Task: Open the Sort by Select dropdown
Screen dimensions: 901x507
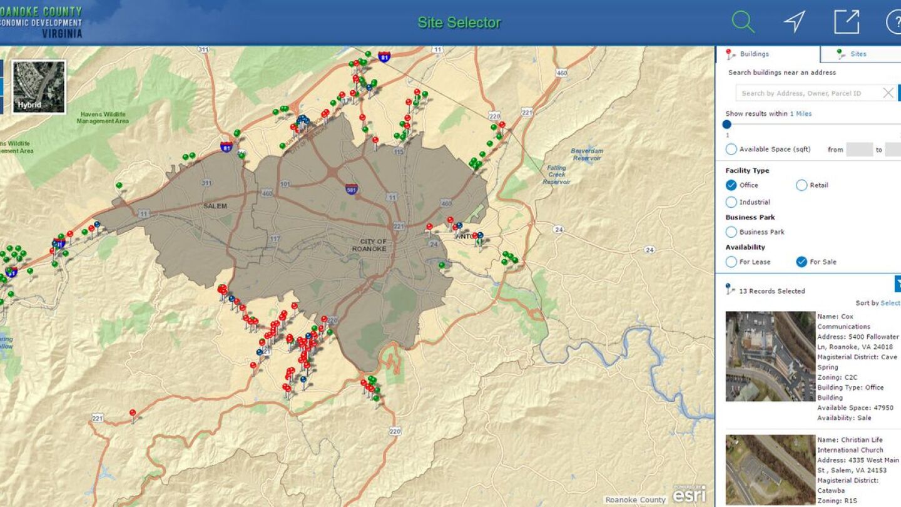Action: [x=890, y=303]
